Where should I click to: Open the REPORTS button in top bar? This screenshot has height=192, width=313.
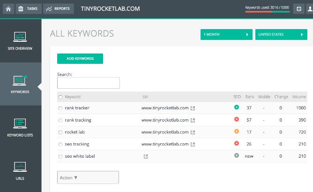[58, 9]
